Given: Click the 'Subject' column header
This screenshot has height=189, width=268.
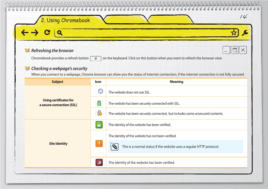Looking at the screenshot, I should (x=57, y=82).
